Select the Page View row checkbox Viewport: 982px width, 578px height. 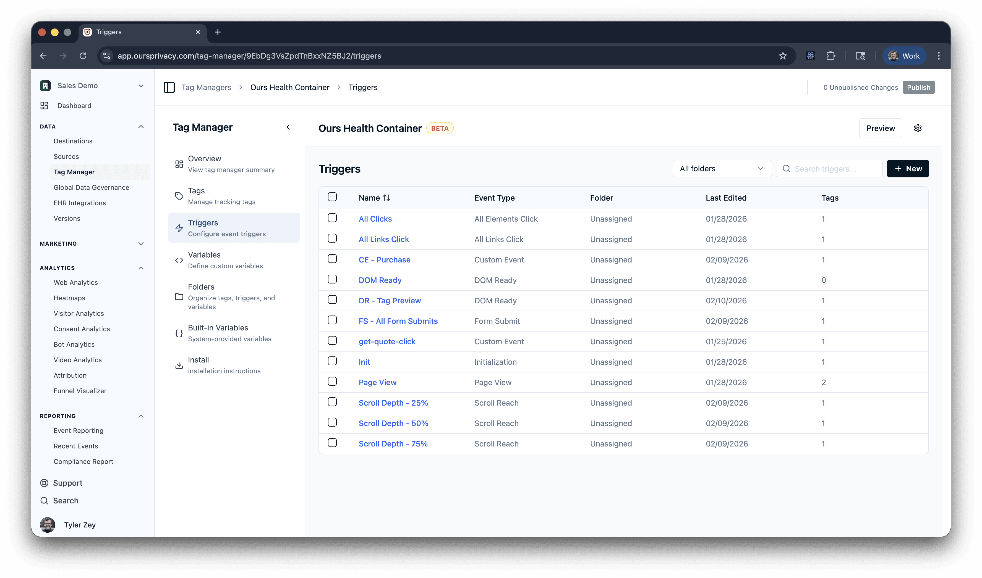click(x=332, y=382)
